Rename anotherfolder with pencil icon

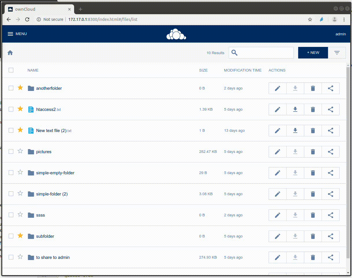click(278, 88)
